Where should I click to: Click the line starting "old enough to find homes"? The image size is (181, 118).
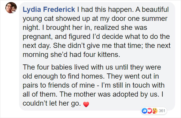pyautogui.click(x=90, y=77)
